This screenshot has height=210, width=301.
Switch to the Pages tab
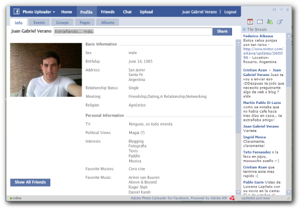[x=85, y=22]
